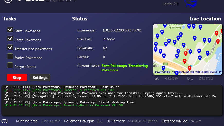The width and height of the screenshot is (224, 126).
Task: Click the Pokeballs count 62
Action: pyautogui.click(x=105, y=48)
